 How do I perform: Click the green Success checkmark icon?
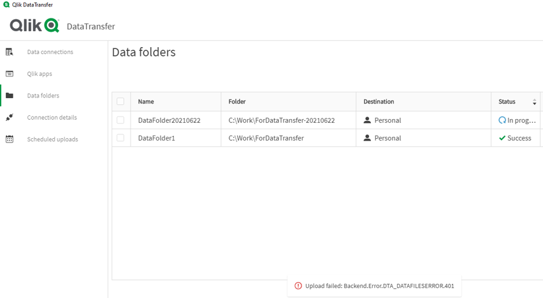click(502, 138)
